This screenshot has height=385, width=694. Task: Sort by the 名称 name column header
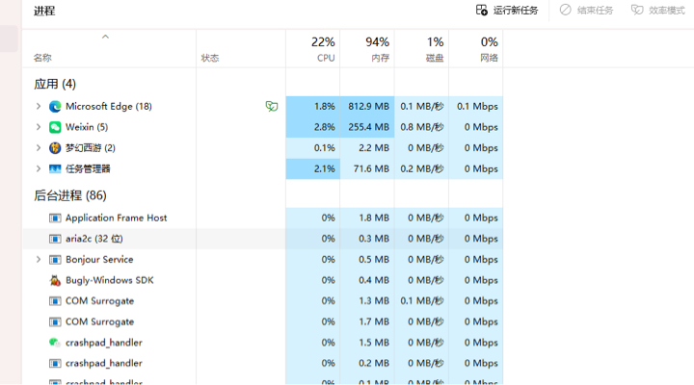pyautogui.click(x=42, y=58)
